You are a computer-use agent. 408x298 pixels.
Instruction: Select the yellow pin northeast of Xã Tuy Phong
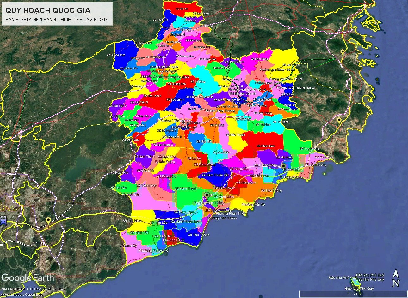(x=339, y=120)
